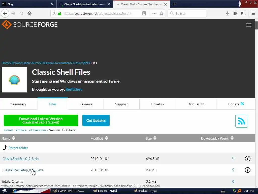View info for ClassicShellSetup_0_9_8.exe

click(x=247, y=170)
